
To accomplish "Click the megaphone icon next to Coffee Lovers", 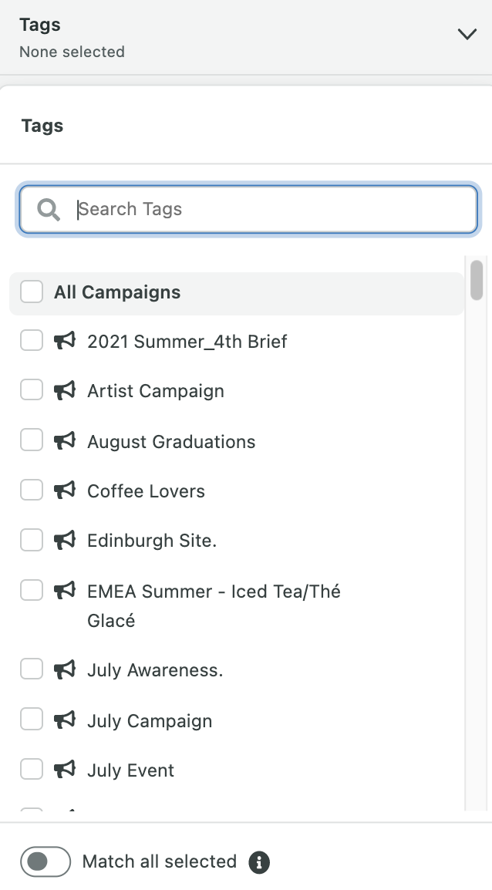I will (65, 491).
